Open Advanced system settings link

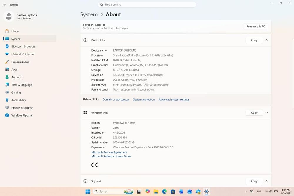pos(174,99)
